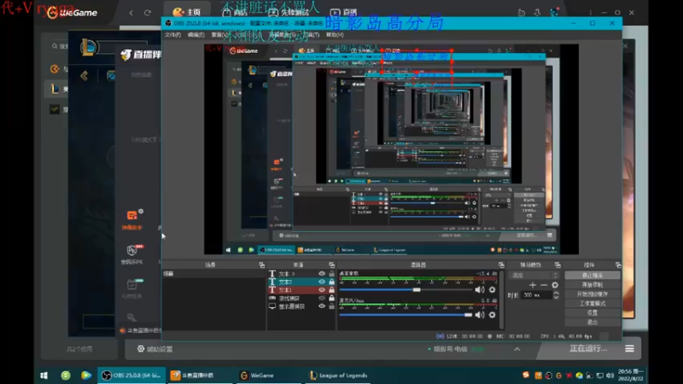
Task: Open the hamburger menu beside 正在运行
Action: (x=629, y=349)
